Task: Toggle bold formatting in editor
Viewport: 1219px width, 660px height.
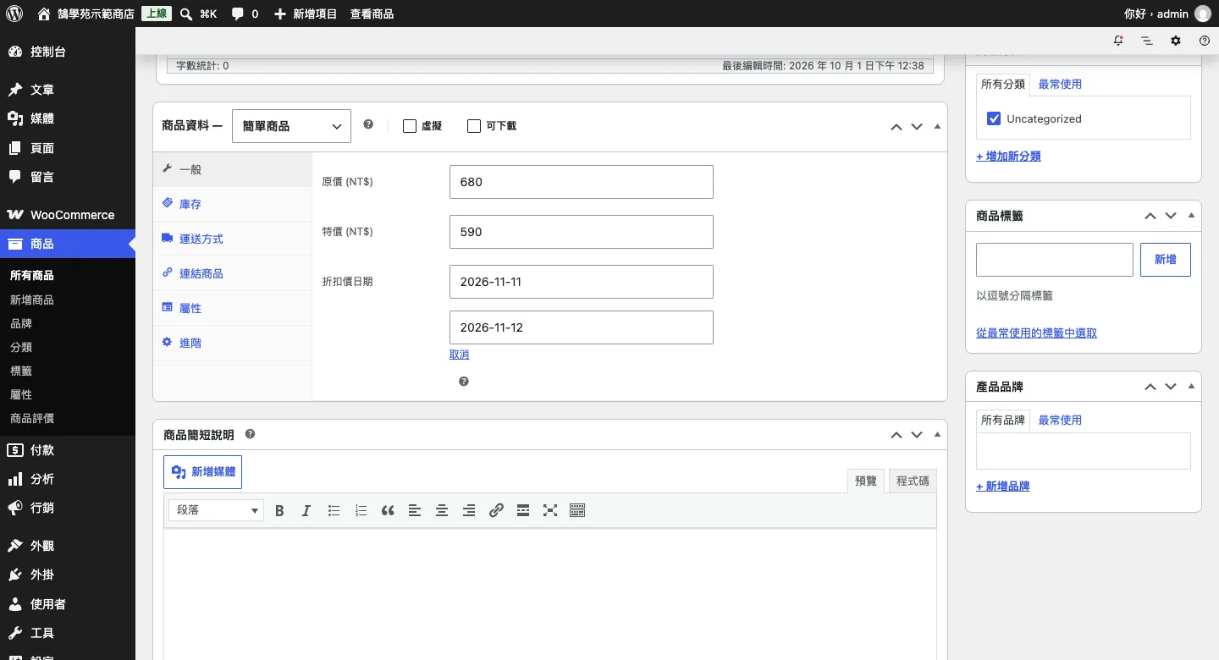Action: (279, 510)
